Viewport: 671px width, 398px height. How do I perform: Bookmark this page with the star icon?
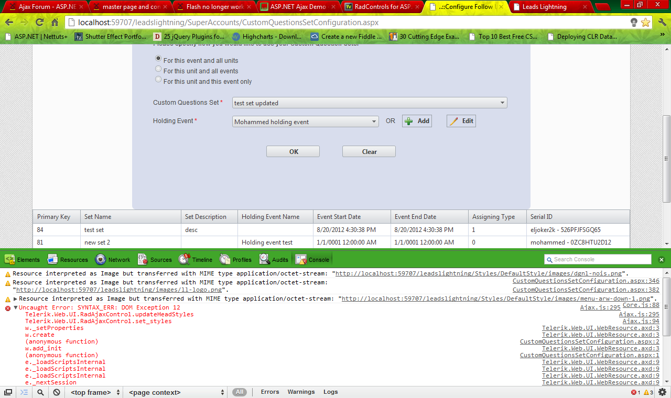645,23
